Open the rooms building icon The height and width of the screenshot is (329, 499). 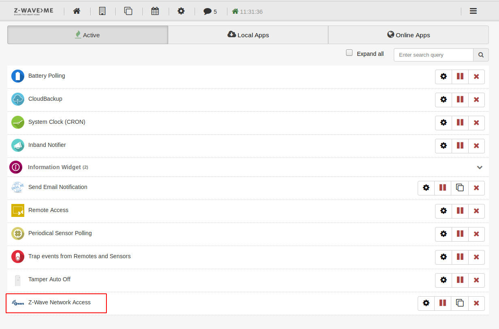pyautogui.click(x=102, y=11)
